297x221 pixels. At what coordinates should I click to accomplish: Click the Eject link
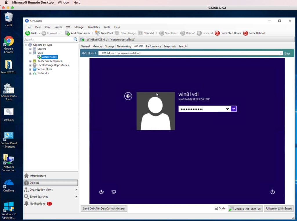[287, 54]
